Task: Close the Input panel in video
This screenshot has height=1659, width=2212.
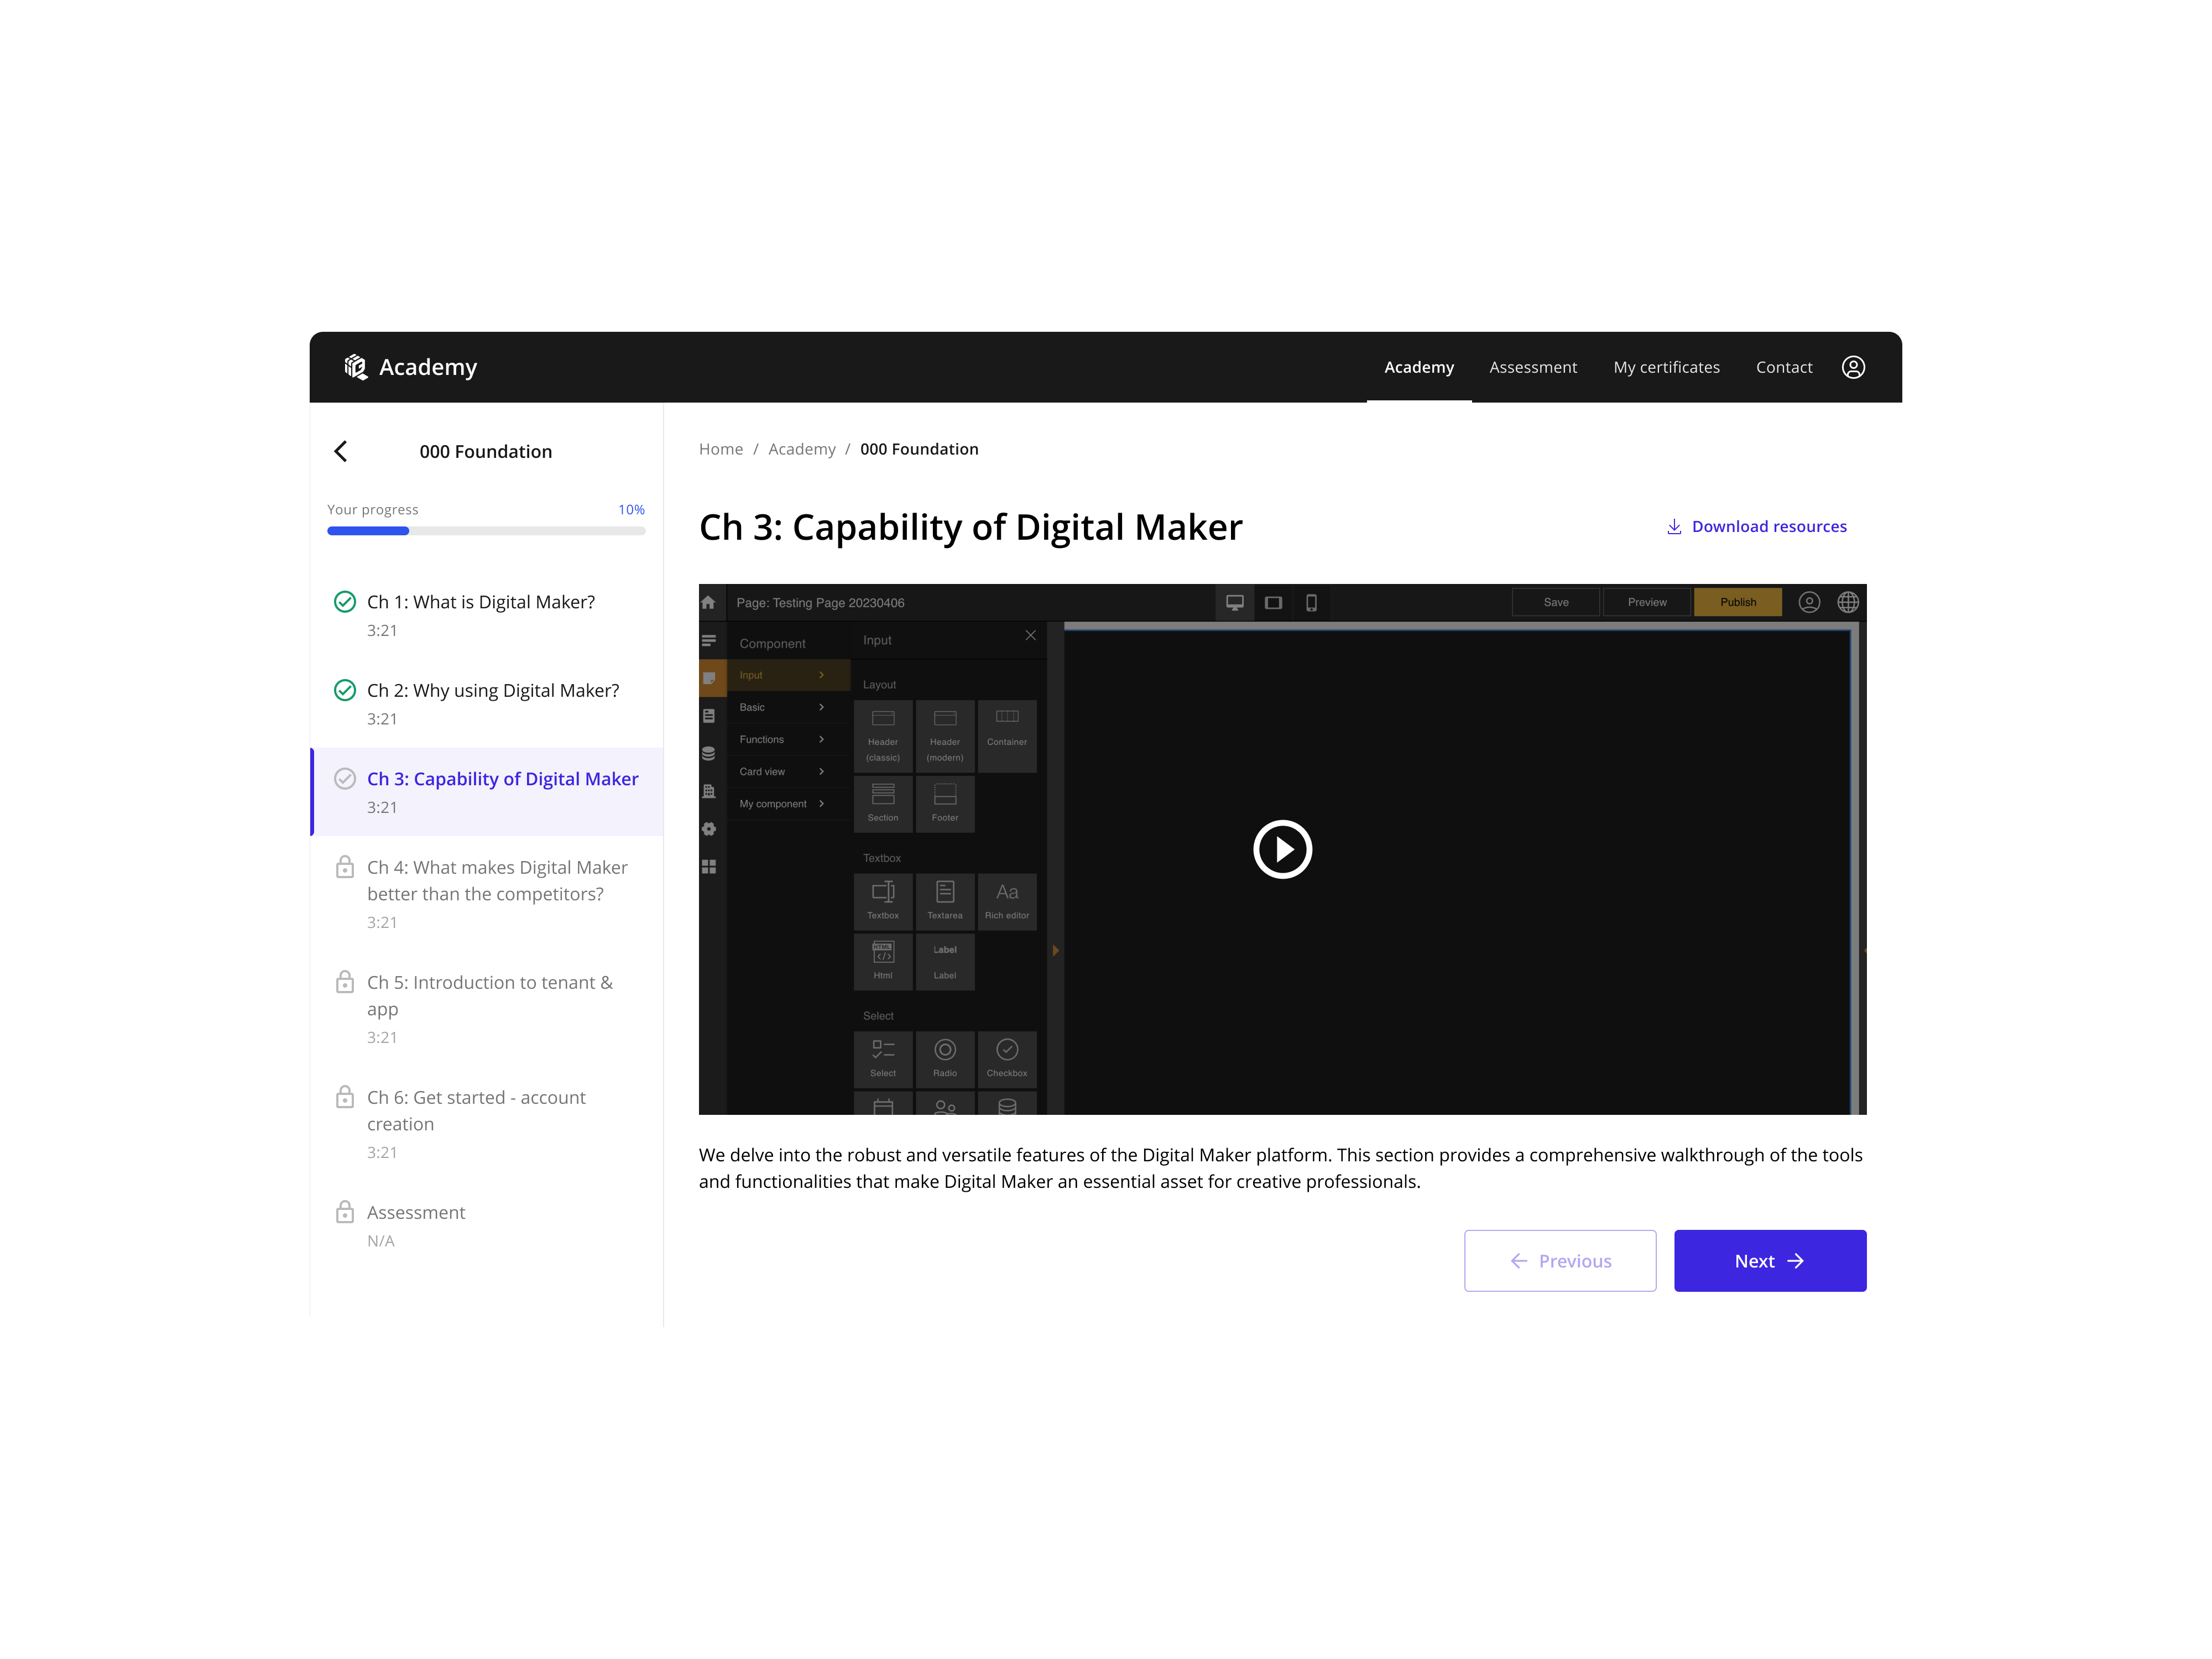Action: [1031, 635]
